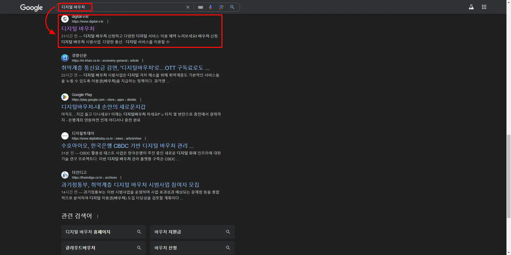
Task: Open more options for digital-v.kr result
Action: point(108,22)
